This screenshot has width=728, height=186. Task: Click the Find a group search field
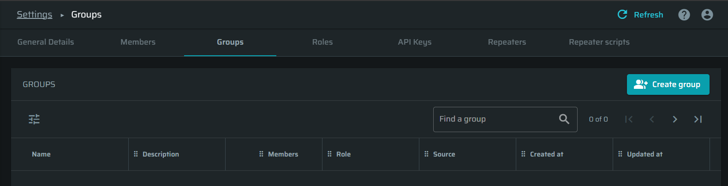click(505, 119)
